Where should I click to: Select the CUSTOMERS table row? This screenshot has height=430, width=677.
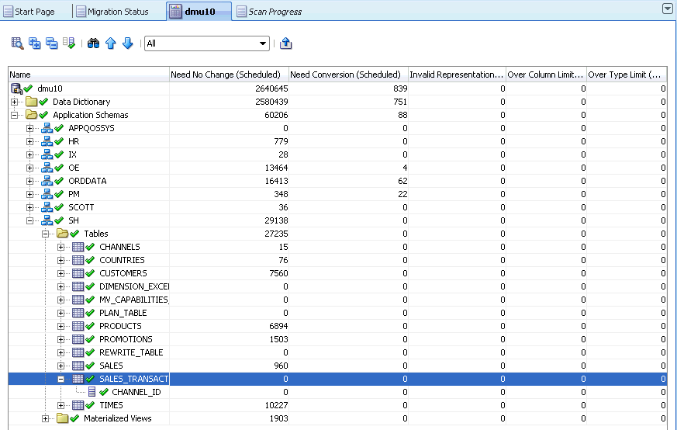coord(123,273)
